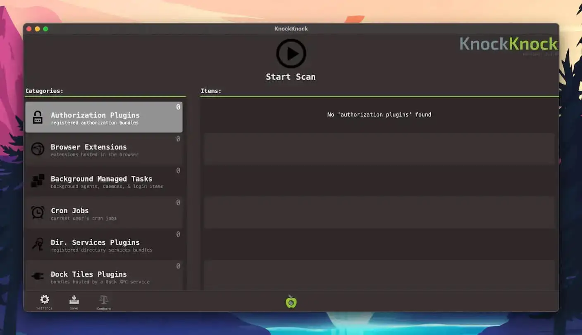The image size is (582, 335).
Task: Click "bundles hosted by a Dock XPC service" subtitle
Action: pyautogui.click(x=100, y=282)
